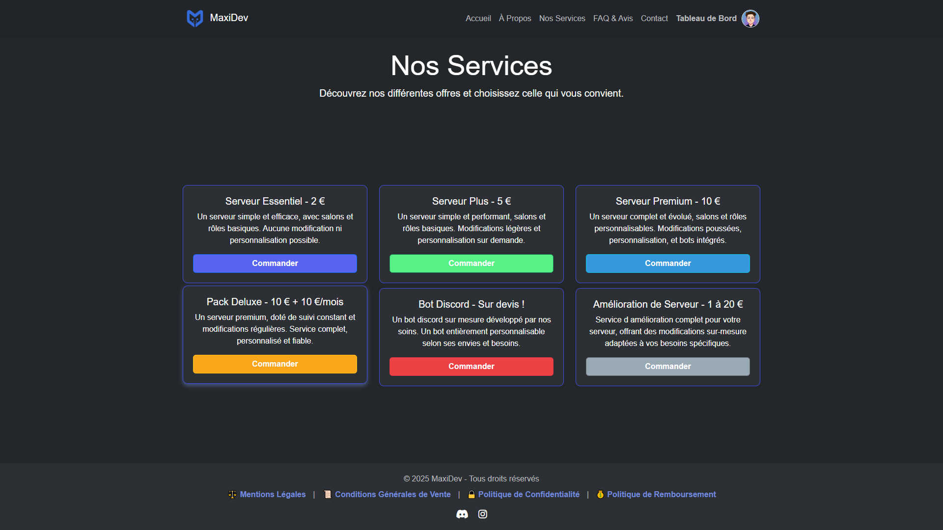Commander the Pack Deluxe subscription
The width and height of the screenshot is (943, 530).
point(275,364)
